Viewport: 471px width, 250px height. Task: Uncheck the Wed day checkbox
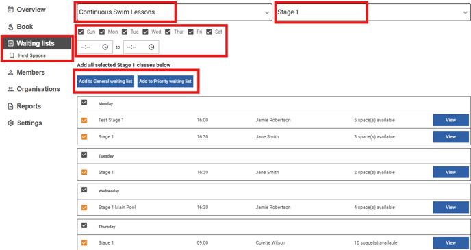click(145, 32)
